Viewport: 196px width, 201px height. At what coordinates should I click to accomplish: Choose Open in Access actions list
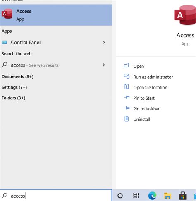139,66
